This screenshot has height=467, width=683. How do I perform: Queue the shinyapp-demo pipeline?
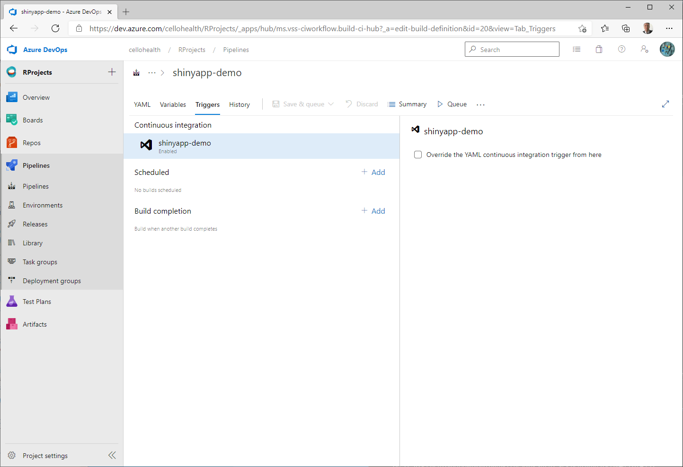452,104
